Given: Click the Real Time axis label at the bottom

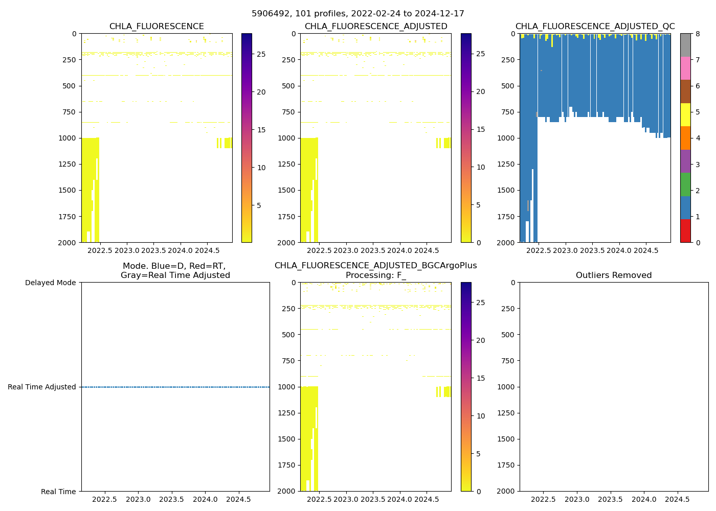Looking at the screenshot, I should [58, 492].
